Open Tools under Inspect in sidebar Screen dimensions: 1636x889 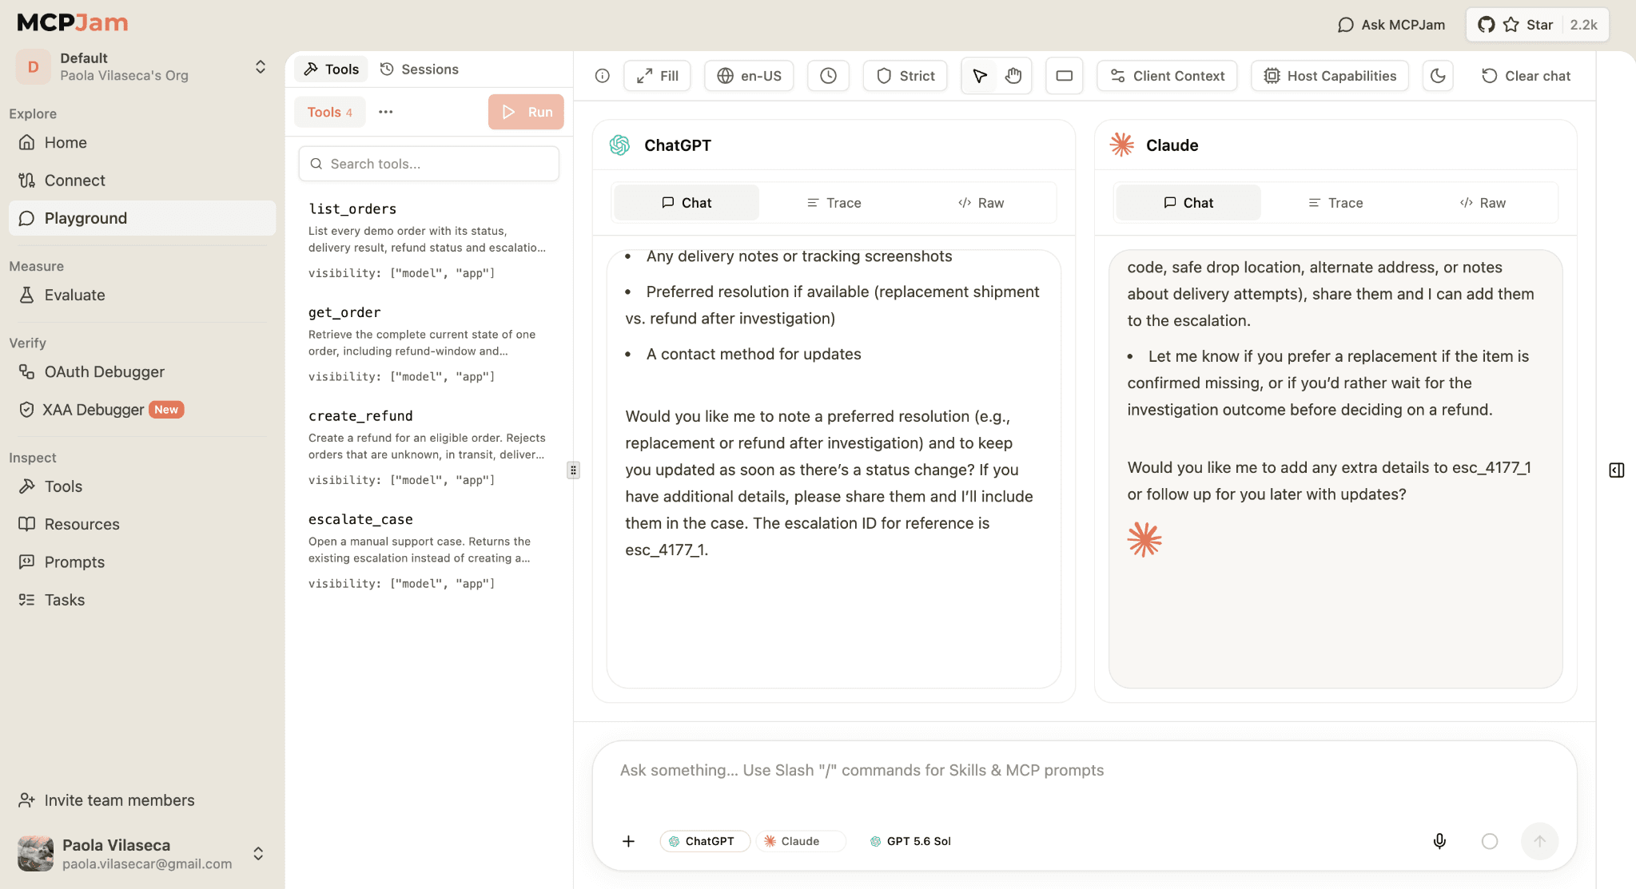pos(142,486)
